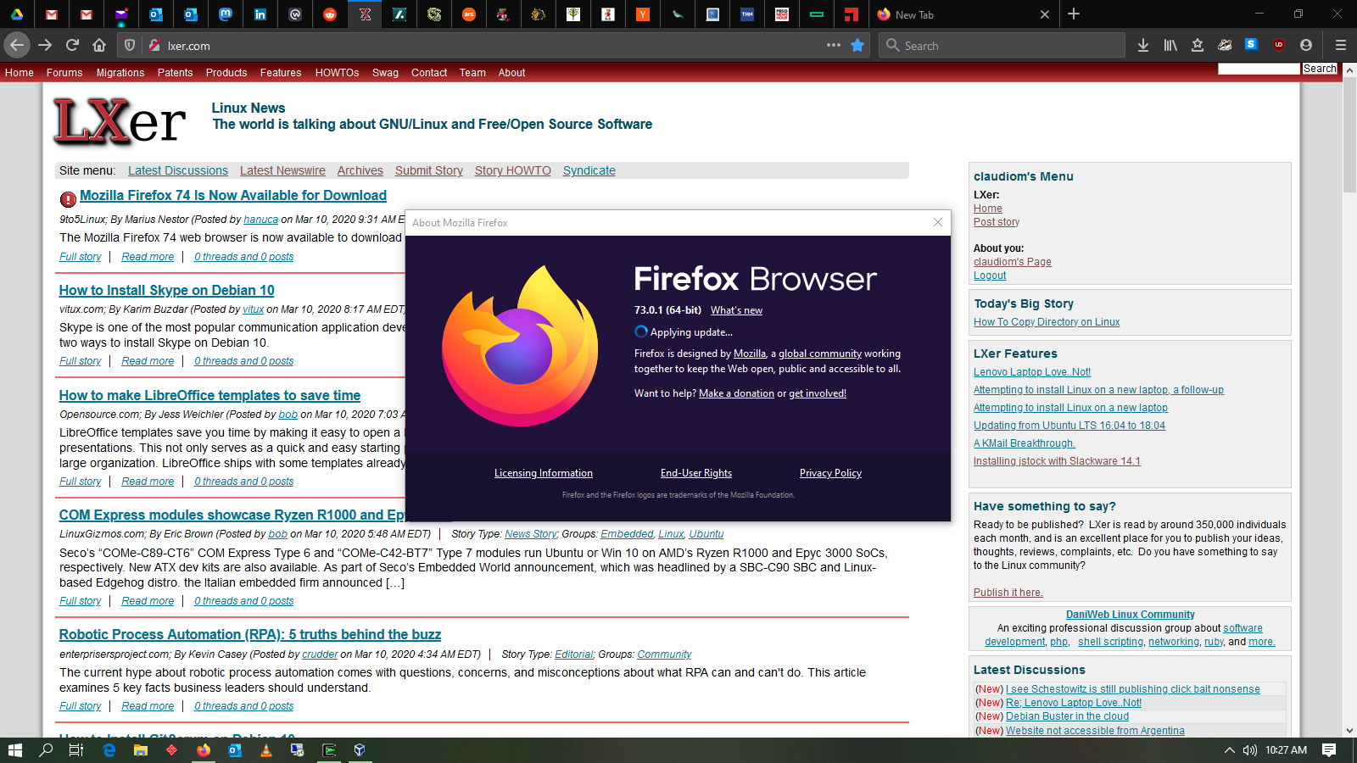
Task: Open the HOWTOs menu item
Action: tap(337, 73)
